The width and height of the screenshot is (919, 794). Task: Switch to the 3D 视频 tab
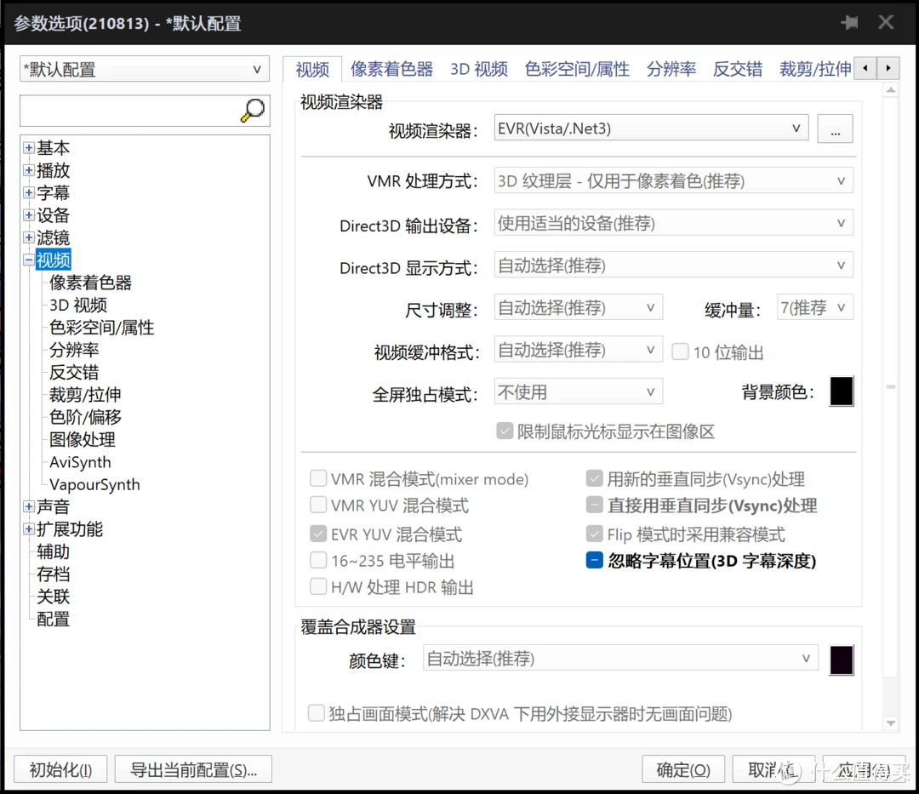(x=479, y=69)
